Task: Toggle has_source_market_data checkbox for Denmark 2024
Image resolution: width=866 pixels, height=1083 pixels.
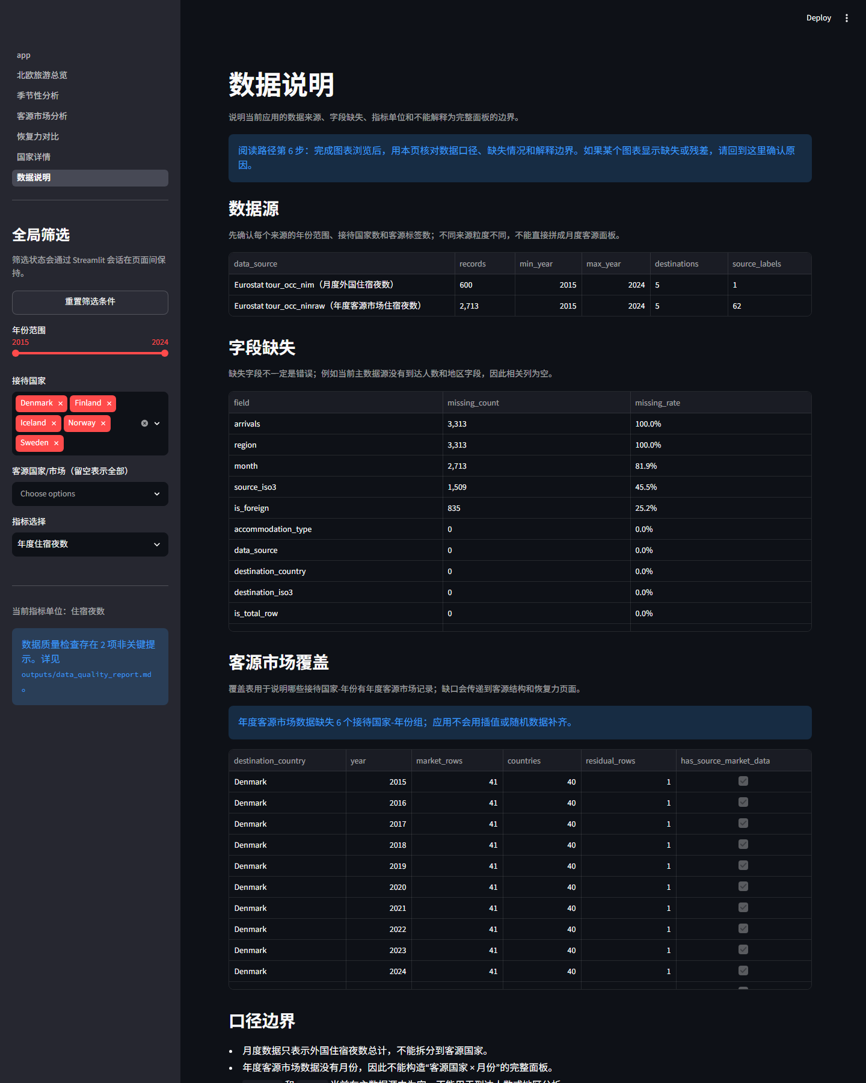Action: pos(743,970)
